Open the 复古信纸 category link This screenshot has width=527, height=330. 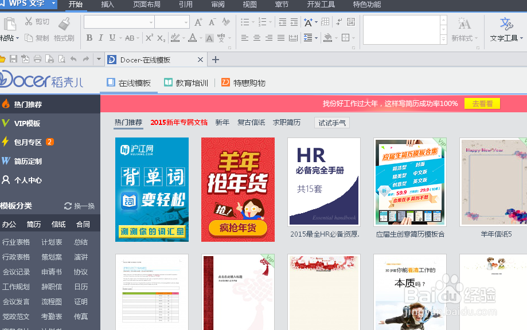click(x=251, y=123)
